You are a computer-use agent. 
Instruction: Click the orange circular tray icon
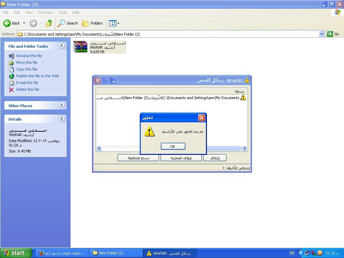[320, 253]
